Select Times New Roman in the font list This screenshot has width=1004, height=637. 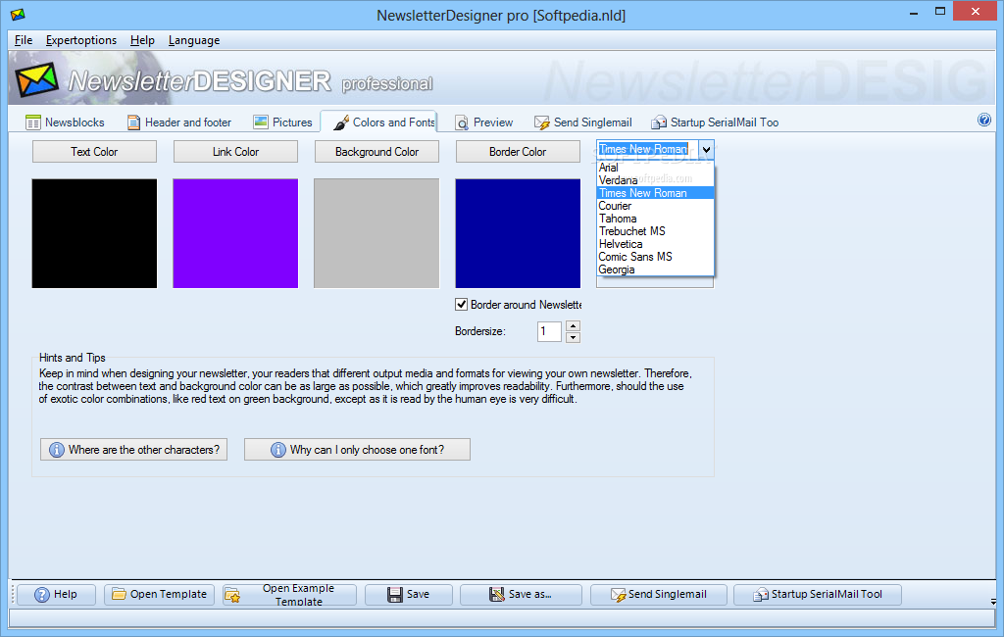(655, 193)
